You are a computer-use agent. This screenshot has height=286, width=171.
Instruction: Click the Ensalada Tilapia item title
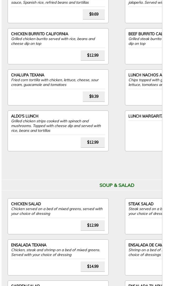point(145,285)
